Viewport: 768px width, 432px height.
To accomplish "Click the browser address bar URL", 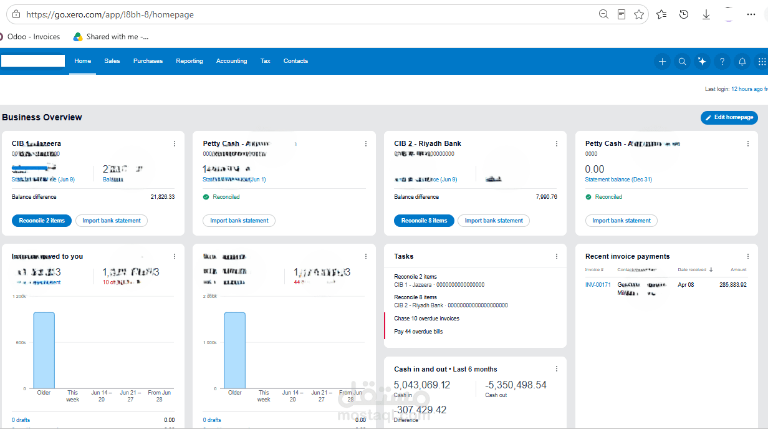I will click(x=110, y=14).
